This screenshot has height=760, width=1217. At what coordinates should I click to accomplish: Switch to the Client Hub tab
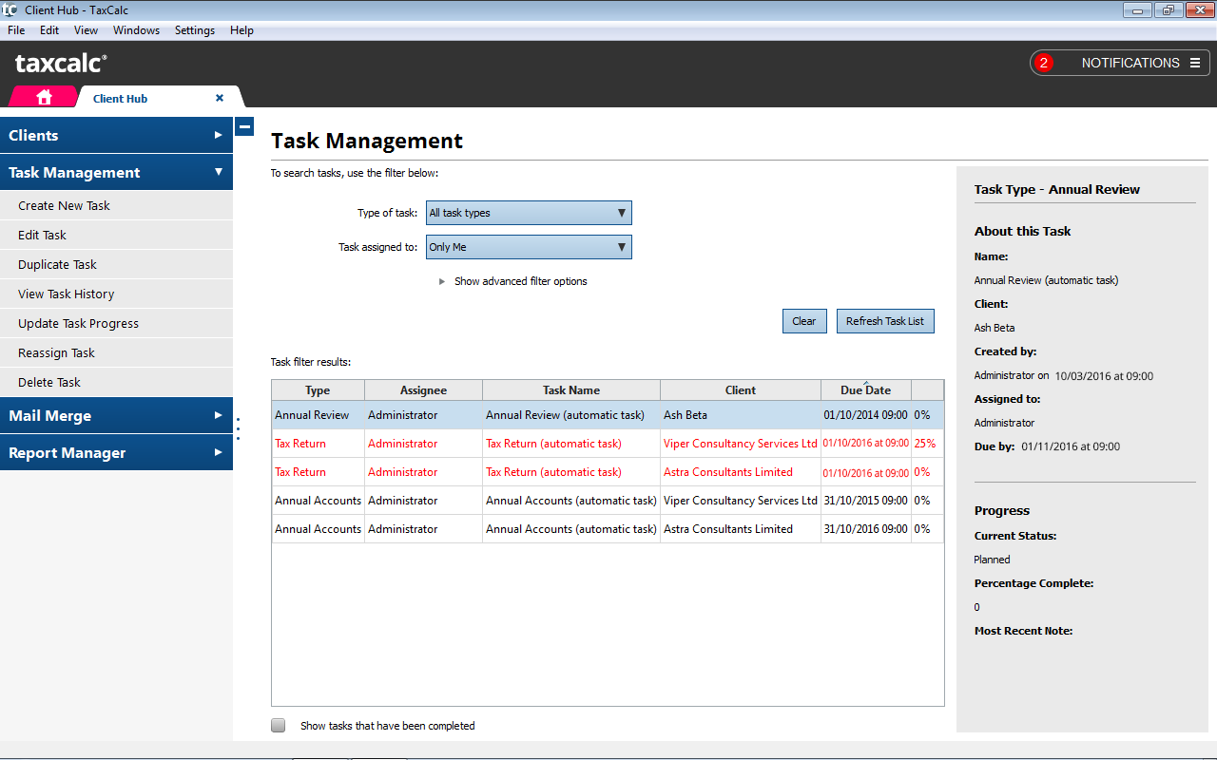coord(121,98)
